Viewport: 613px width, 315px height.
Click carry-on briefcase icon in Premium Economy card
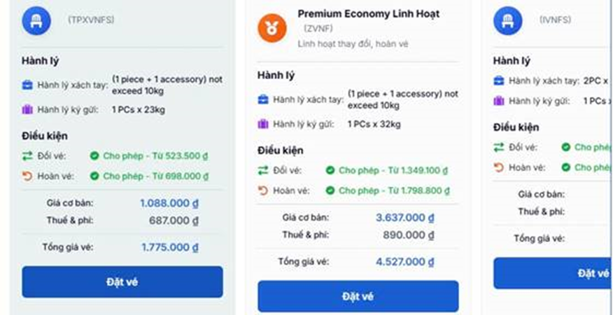(x=263, y=99)
